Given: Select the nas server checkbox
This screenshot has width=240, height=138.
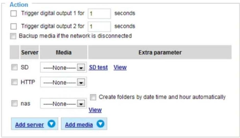Looking at the screenshot, I should click(x=14, y=103).
